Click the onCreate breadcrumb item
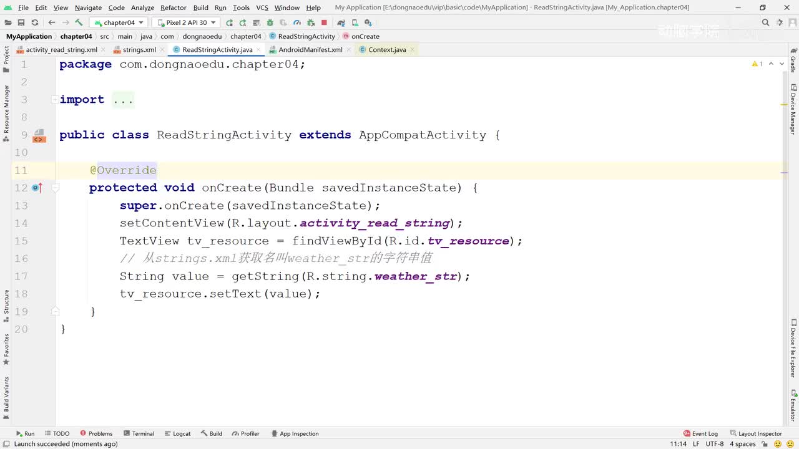The height and width of the screenshot is (449, 799). point(361,36)
